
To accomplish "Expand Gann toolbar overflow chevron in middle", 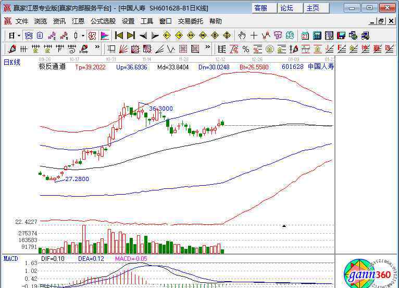I will pyautogui.click(x=208, y=47).
